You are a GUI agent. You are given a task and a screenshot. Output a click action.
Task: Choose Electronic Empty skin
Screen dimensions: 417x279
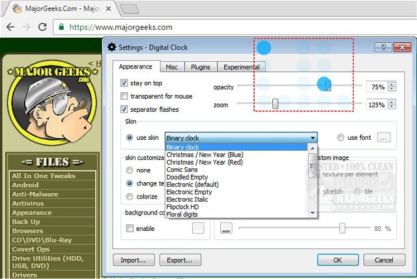[236, 192]
